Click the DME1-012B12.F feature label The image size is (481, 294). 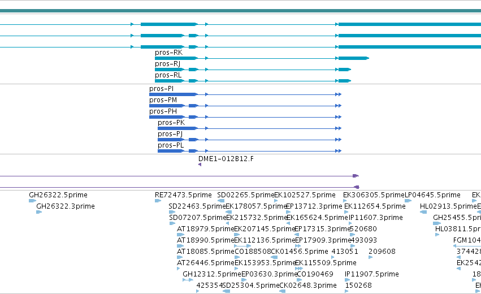(x=226, y=159)
